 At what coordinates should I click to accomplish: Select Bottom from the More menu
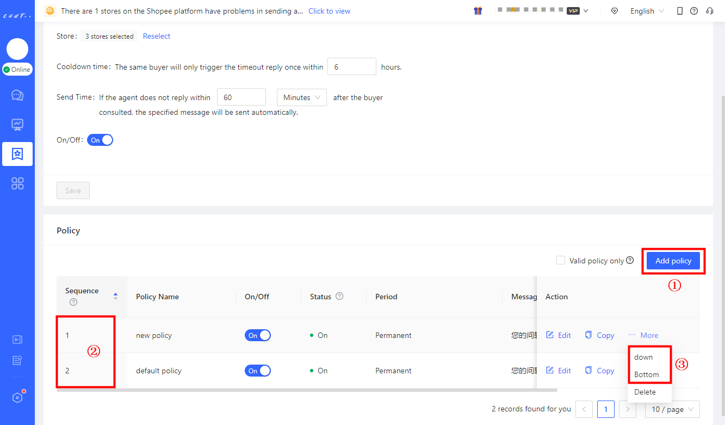coord(649,374)
